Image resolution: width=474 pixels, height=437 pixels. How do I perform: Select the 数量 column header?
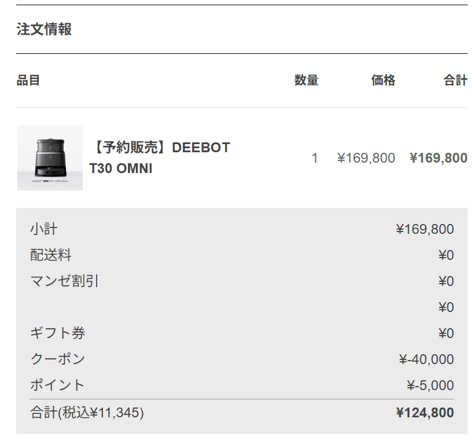pos(306,80)
